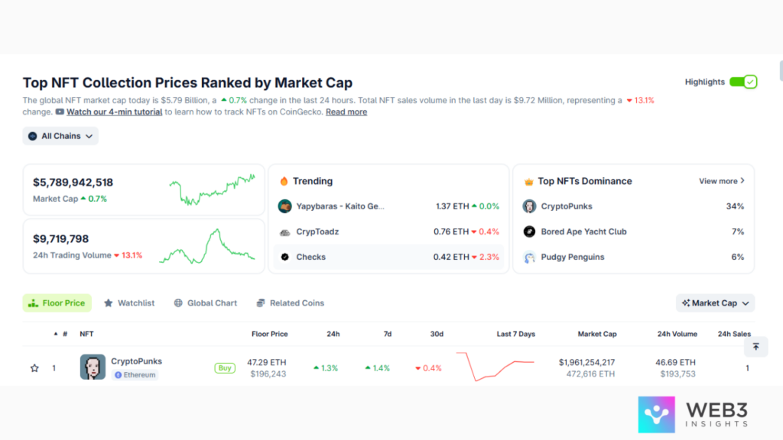Toggle the Highlights switch off
Viewport: 783px width, 440px height.
pyautogui.click(x=742, y=82)
